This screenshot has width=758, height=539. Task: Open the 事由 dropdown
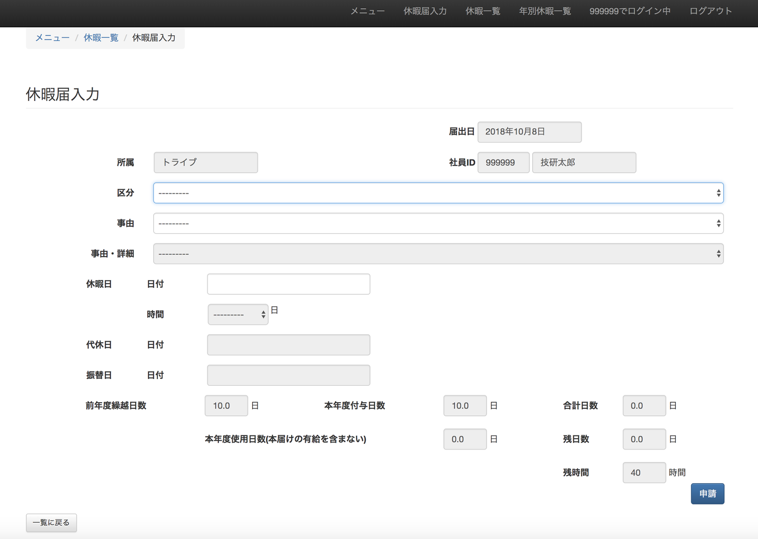tap(438, 224)
